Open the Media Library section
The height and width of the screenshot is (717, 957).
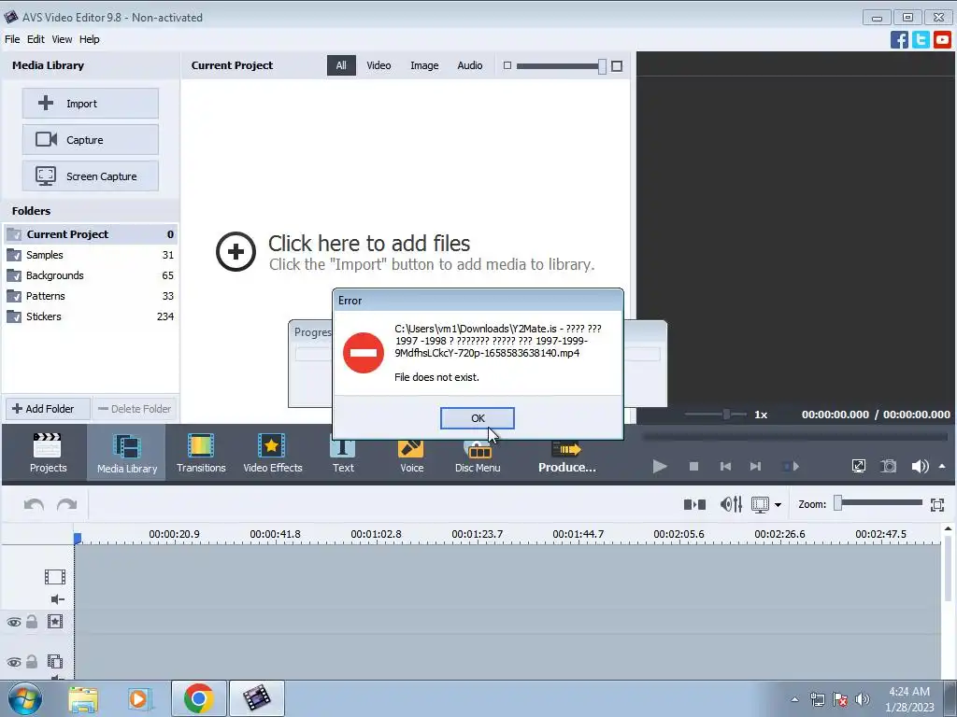[126, 453]
